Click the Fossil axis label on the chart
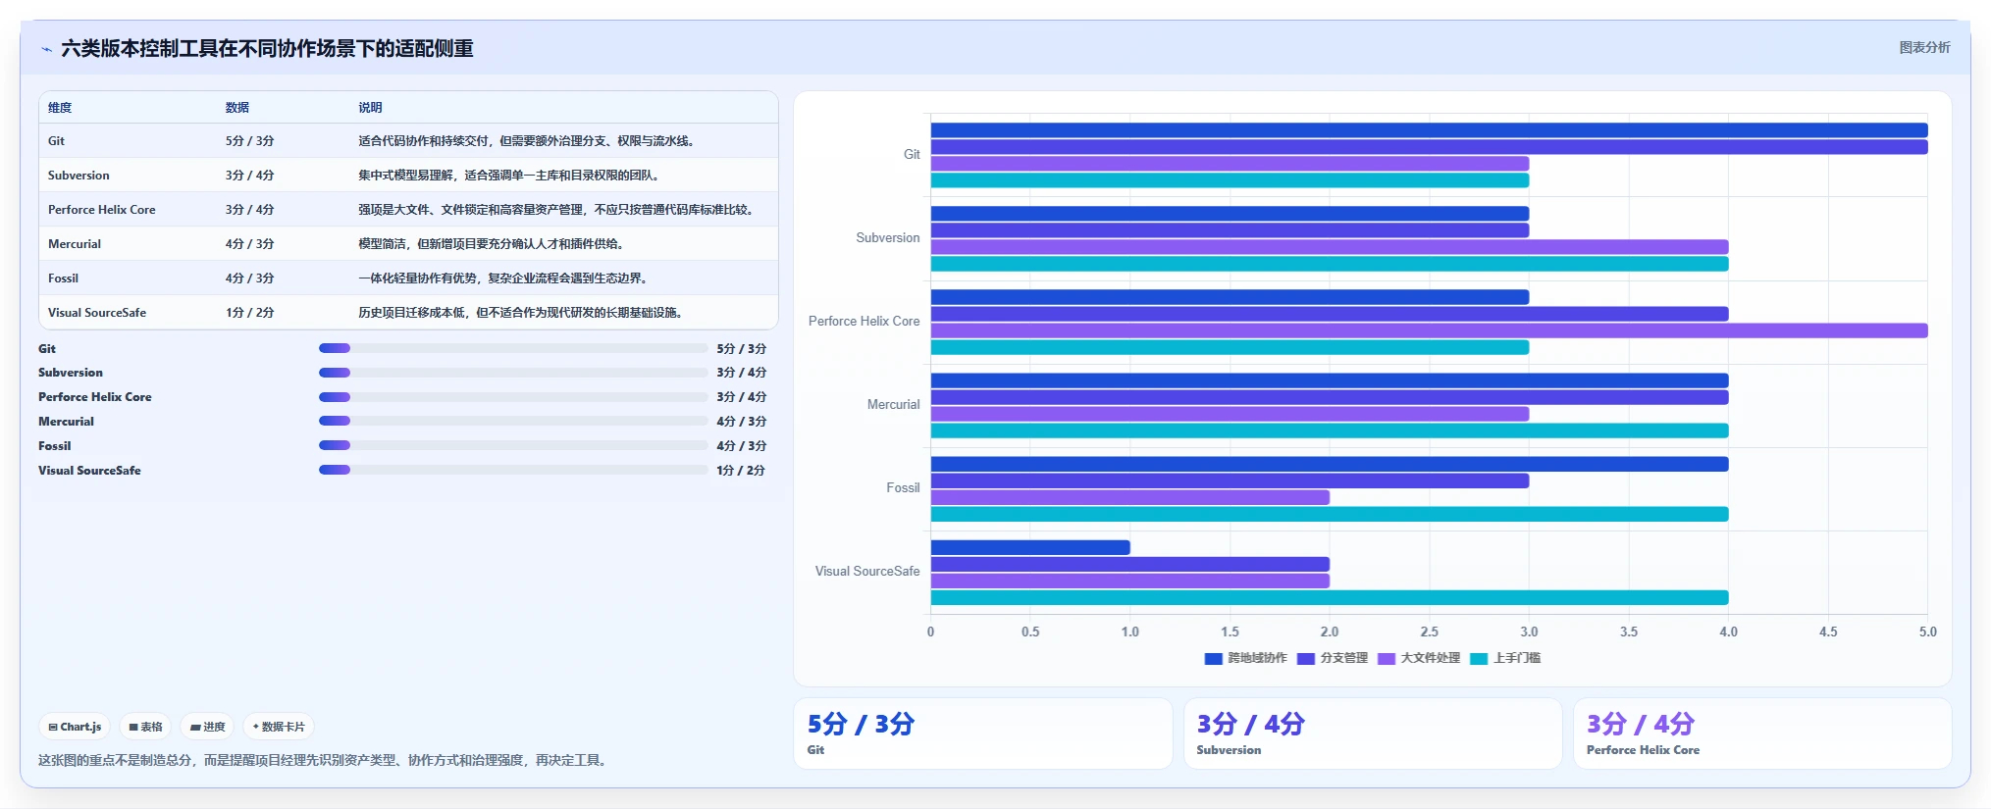1991x809 pixels. [904, 488]
